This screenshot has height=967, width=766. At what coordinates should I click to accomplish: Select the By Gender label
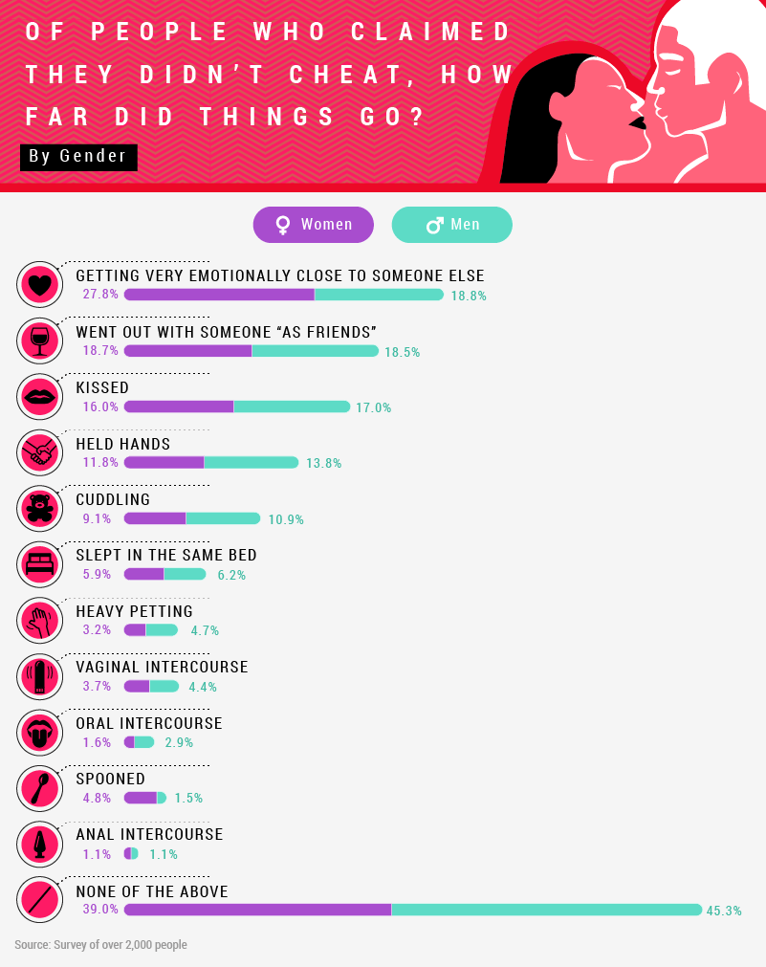coord(78,157)
